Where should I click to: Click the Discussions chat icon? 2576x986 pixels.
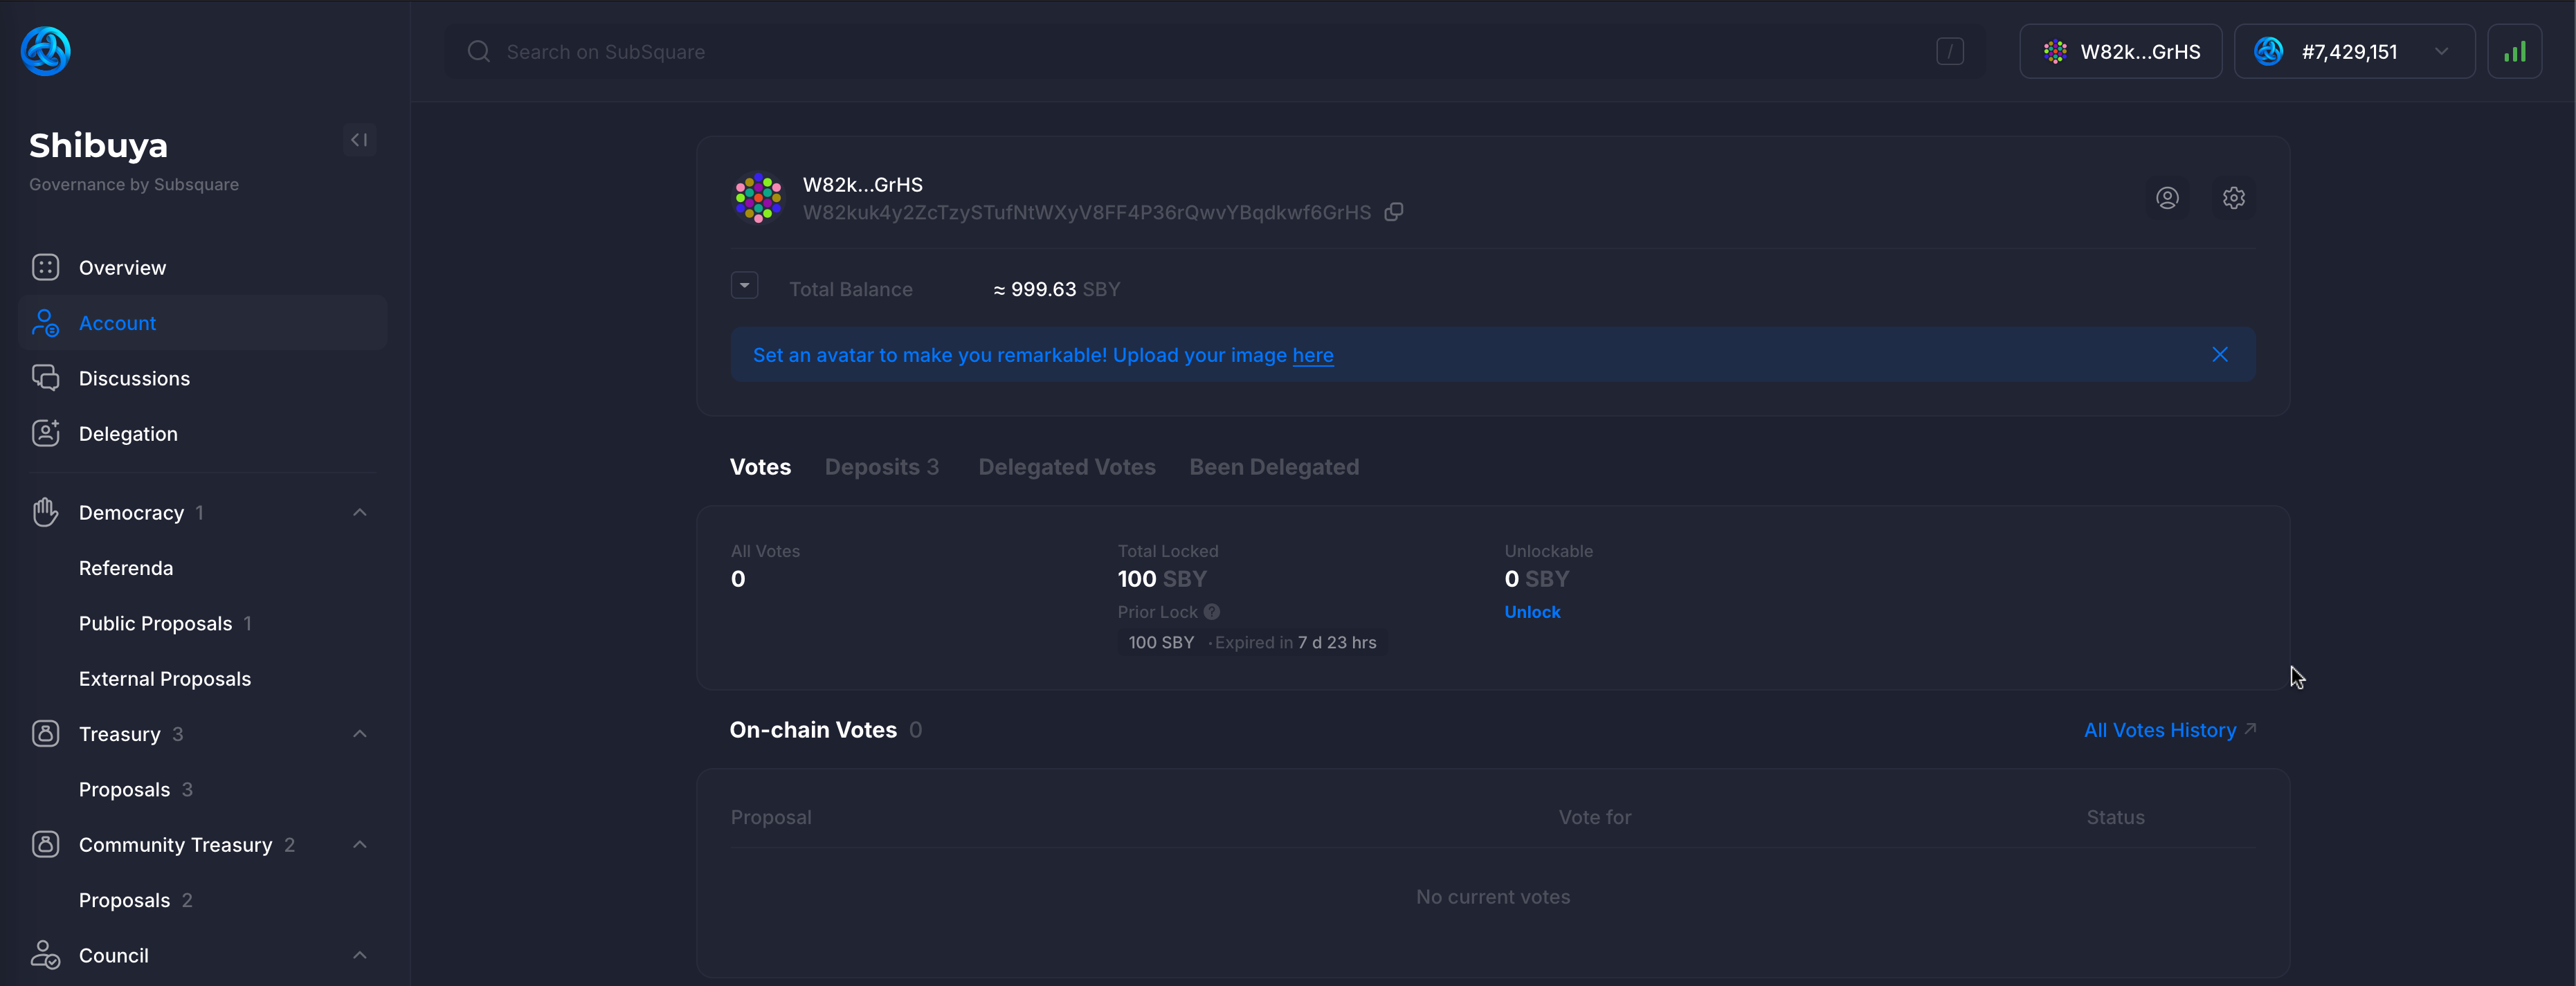pos(45,378)
